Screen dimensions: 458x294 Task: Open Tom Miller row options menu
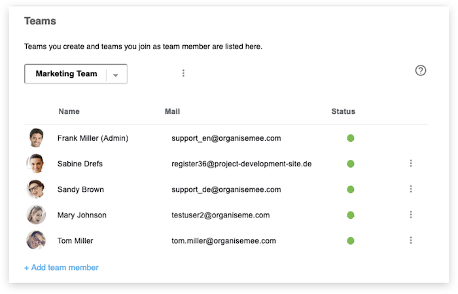(x=411, y=240)
